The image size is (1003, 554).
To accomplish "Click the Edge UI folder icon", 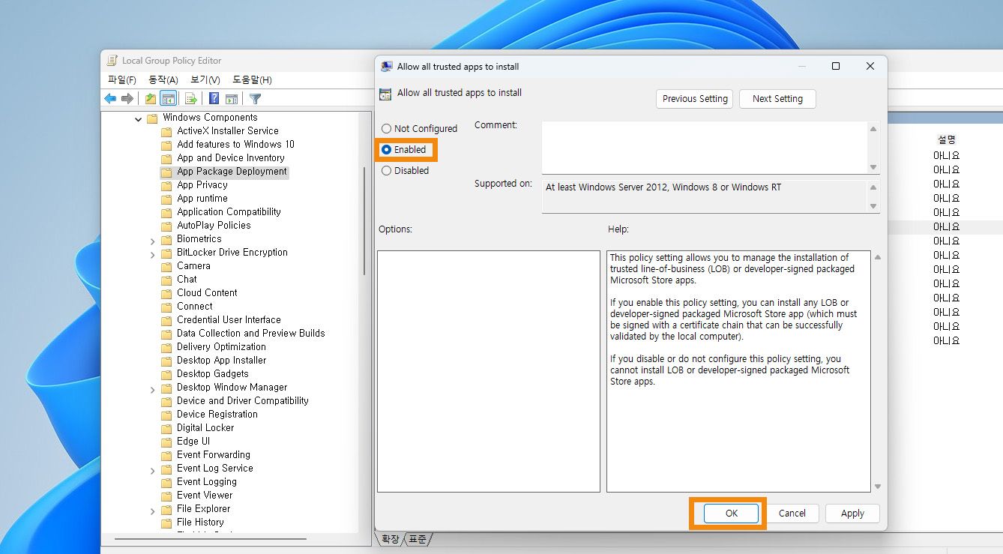I will tap(166, 442).
